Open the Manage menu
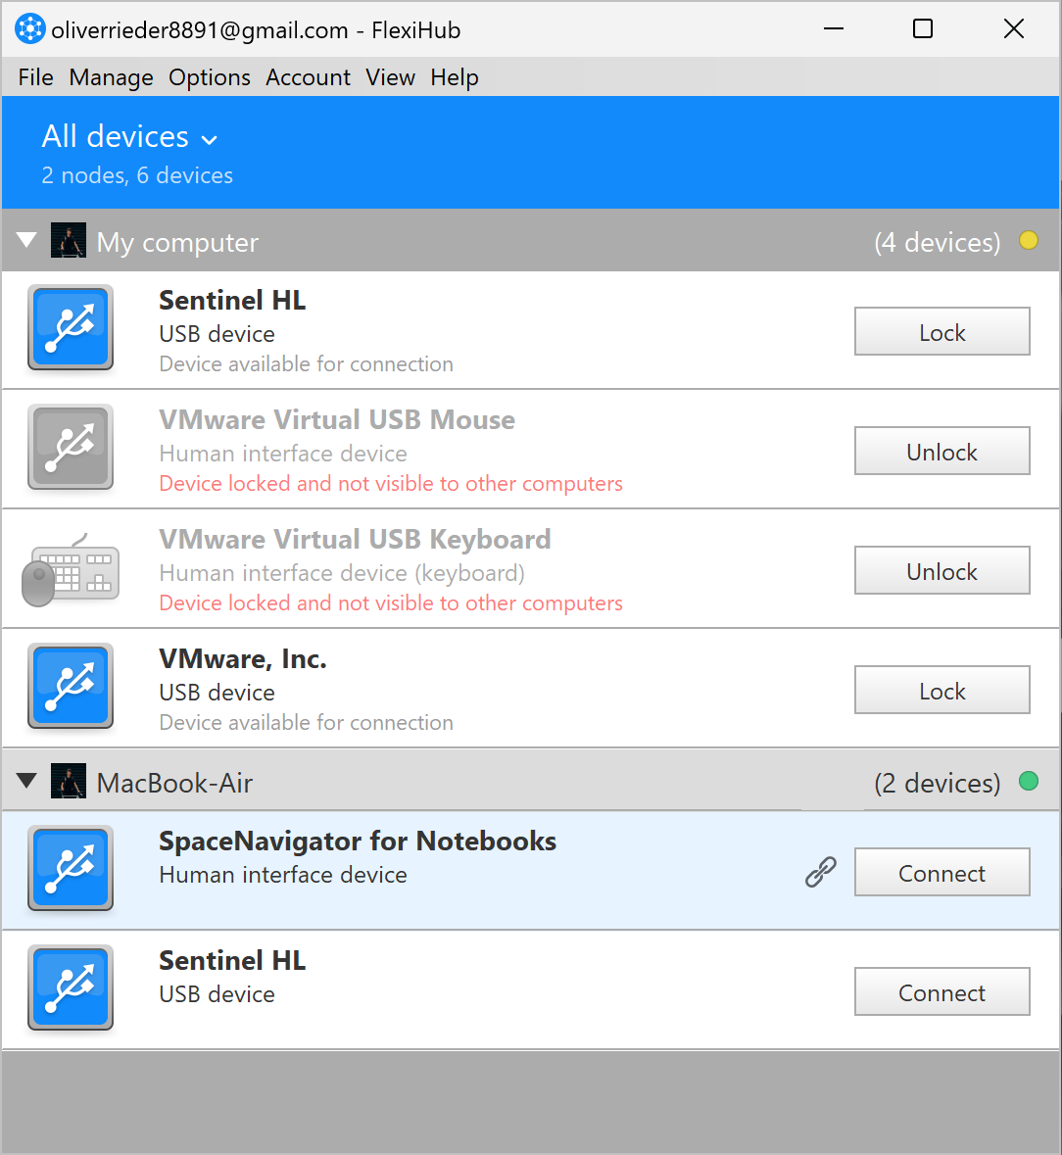 [110, 77]
